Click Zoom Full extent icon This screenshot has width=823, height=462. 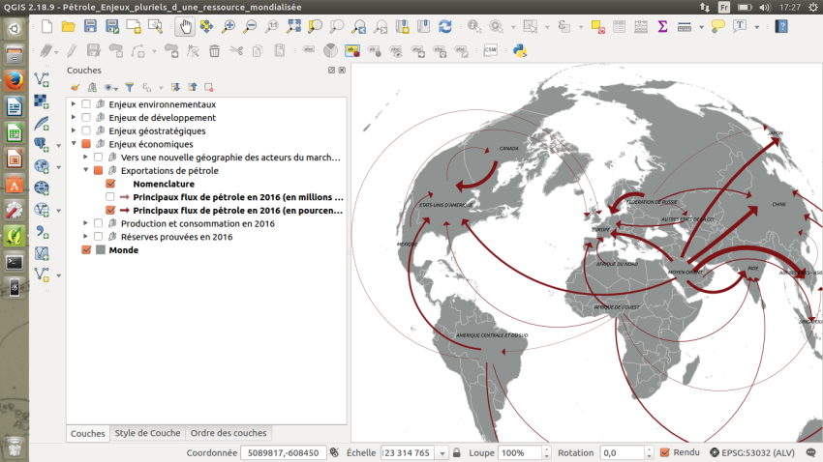292,27
